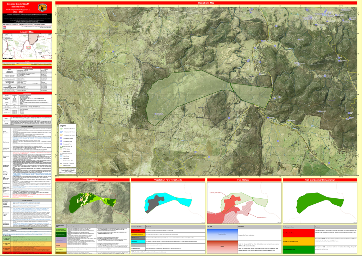Click the Crown Parcel legend swatch
362x256 pixels.
(x=61, y=151)
